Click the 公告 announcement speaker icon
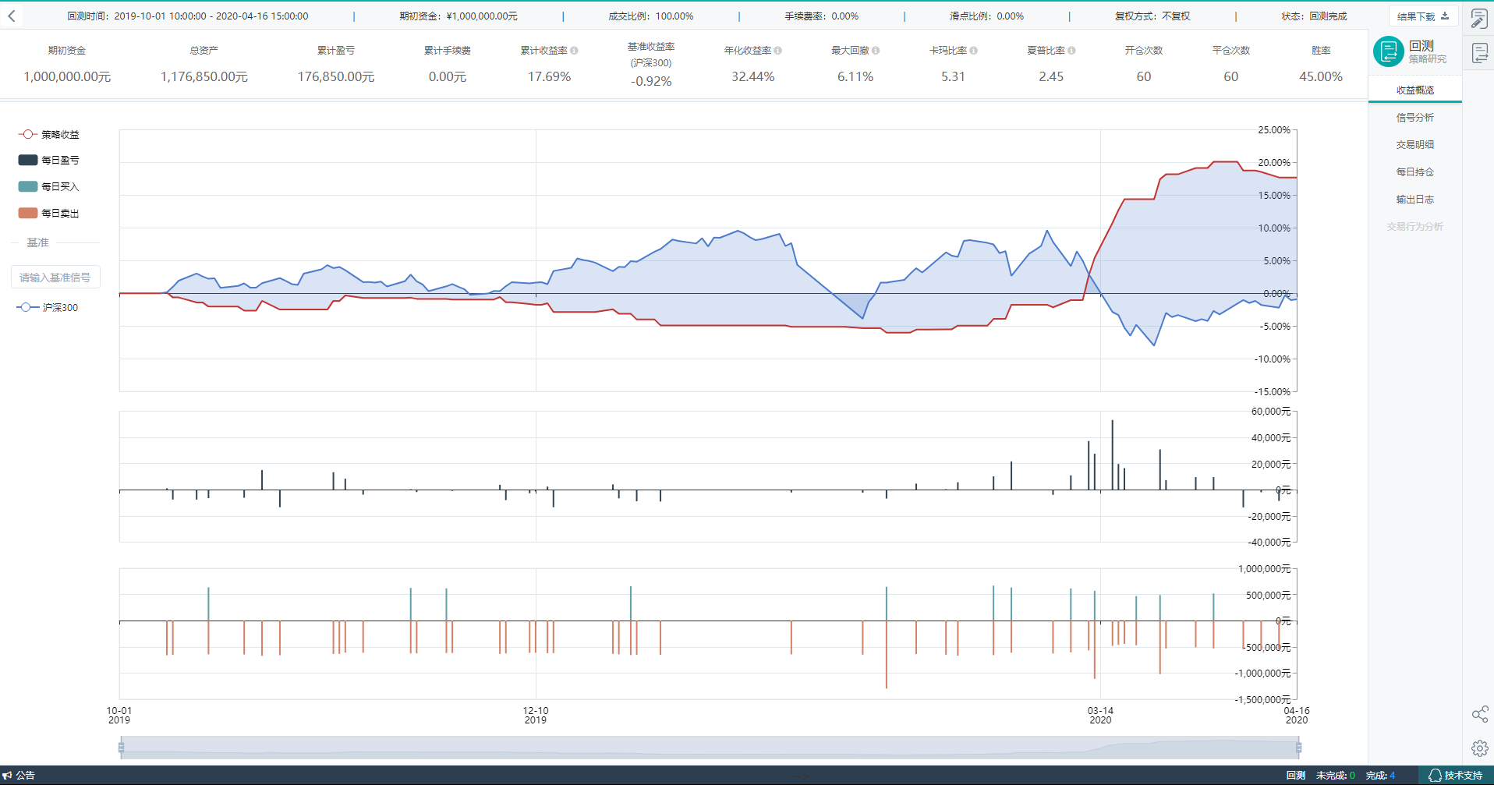 (x=7, y=775)
